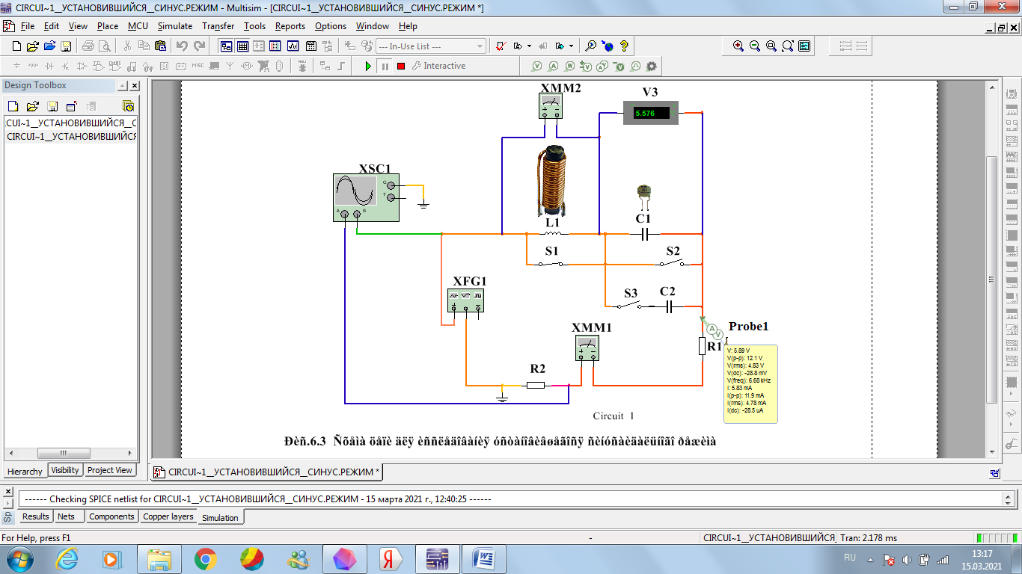Create a new design file in main toolbar
The image size is (1022, 574).
(16, 46)
